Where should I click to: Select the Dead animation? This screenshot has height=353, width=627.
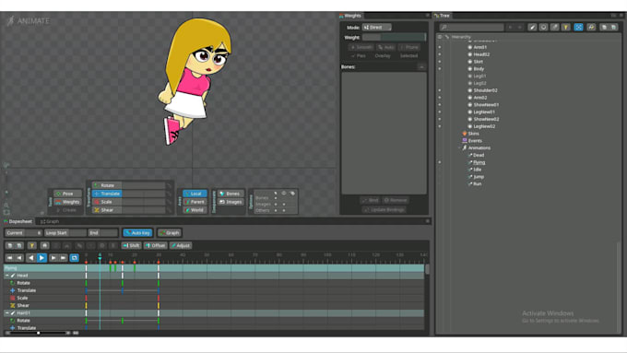point(479,155)
